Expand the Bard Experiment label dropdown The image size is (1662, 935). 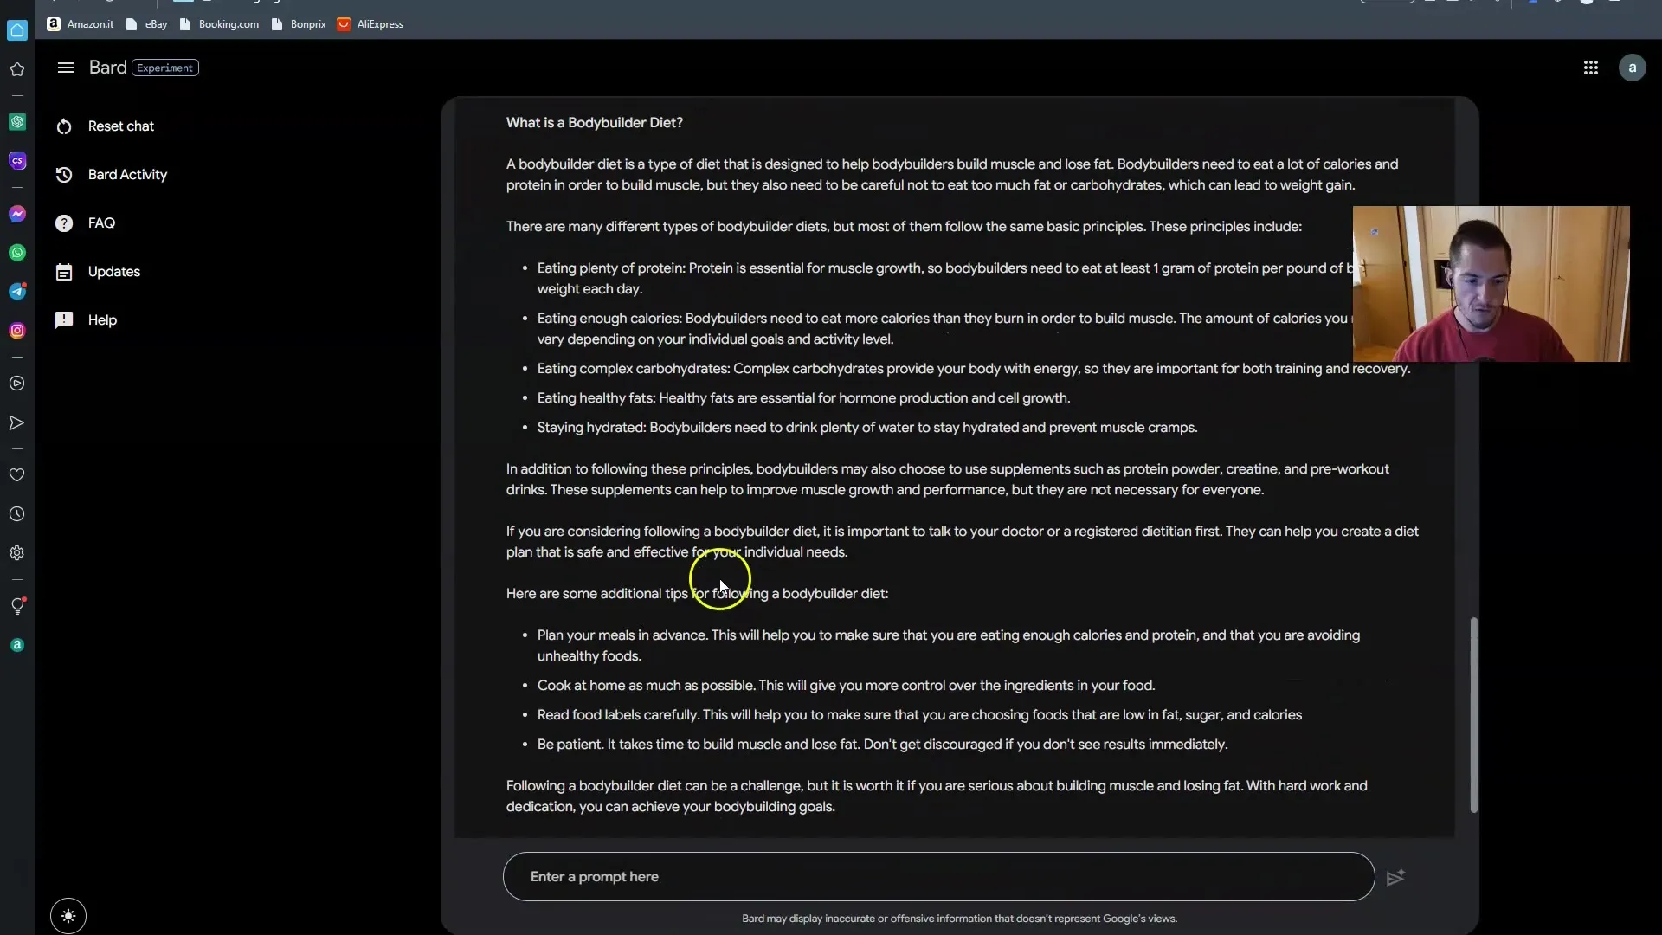[165, 68]
